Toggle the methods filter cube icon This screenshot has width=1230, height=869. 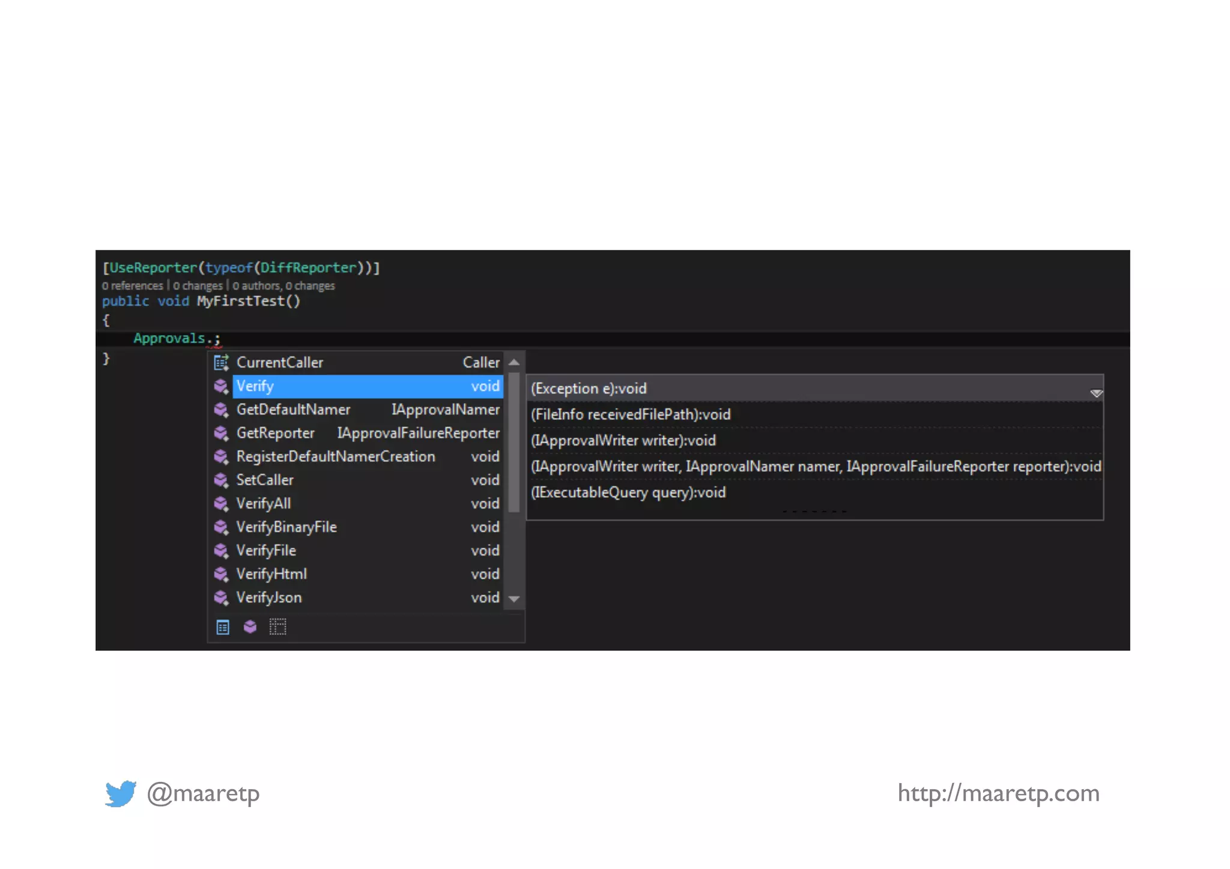coord(250,627)
